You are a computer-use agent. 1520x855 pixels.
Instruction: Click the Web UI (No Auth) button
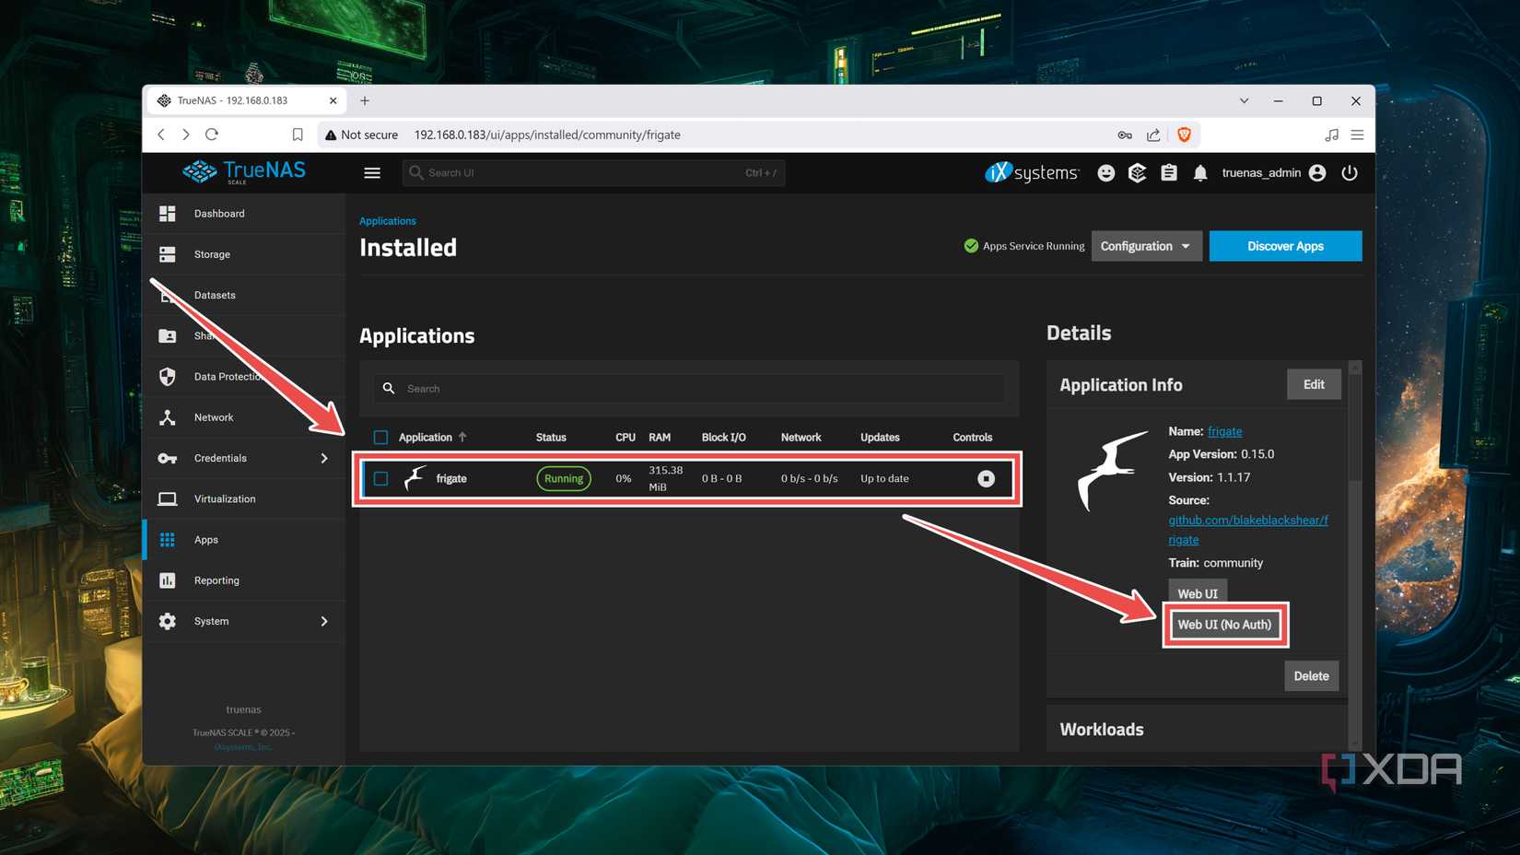click(x=1224, y=625)
